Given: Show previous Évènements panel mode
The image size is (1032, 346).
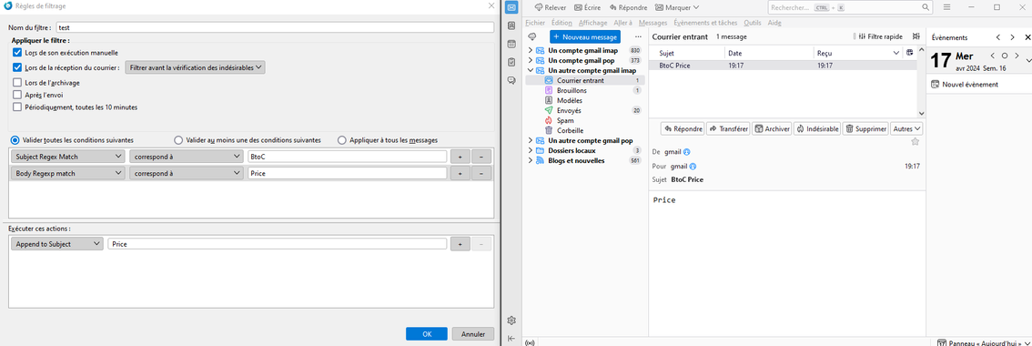Looking at the screenshot, I should [998, 37].
